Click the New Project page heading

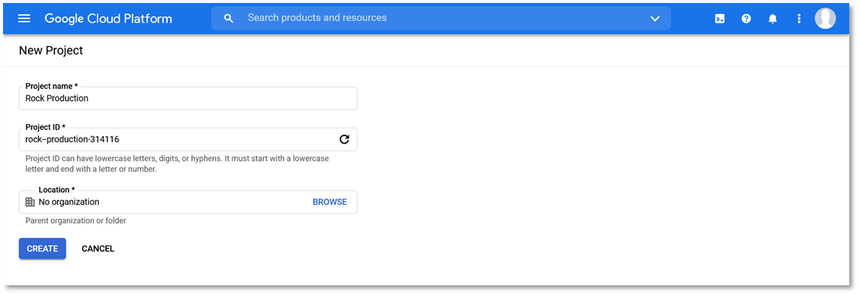pyautogui.click(x=51, y=51)
